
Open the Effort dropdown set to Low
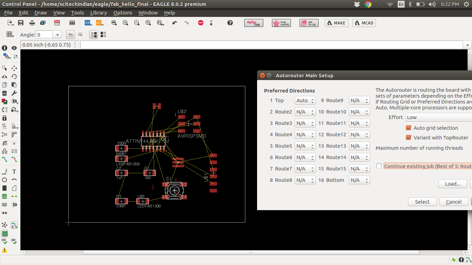(438, 117)
